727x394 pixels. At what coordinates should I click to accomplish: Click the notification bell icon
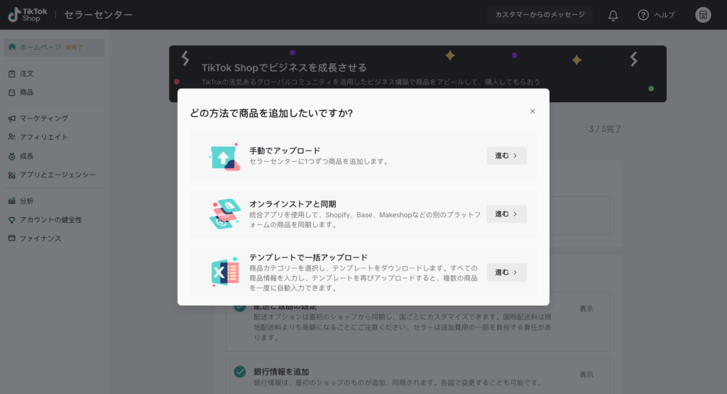(613, 15)
